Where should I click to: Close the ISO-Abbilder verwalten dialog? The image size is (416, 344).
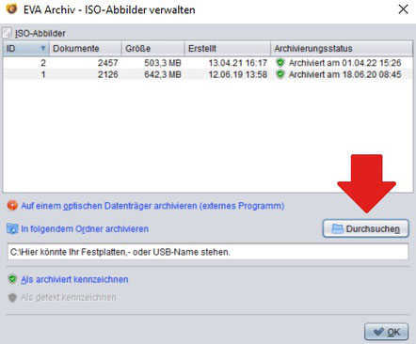tap(403, 9)
